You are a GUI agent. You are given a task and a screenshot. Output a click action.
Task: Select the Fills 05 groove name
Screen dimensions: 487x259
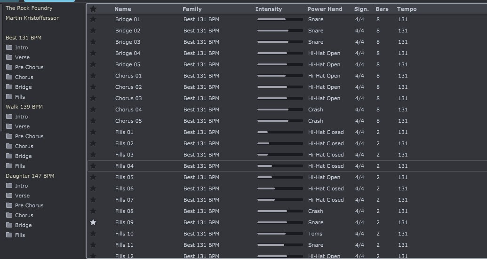[x=124, y=177]
